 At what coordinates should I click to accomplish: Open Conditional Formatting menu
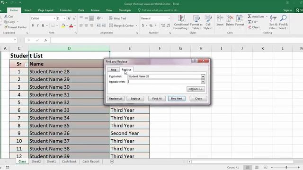coord(181,22)
